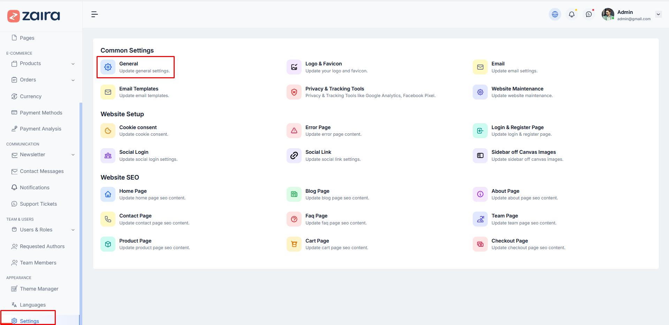The height and width of the screenshot is (325, 669).
Task: Click the Privacy & Tracking Tools shield icon
Action: click(x=294, y=92)
